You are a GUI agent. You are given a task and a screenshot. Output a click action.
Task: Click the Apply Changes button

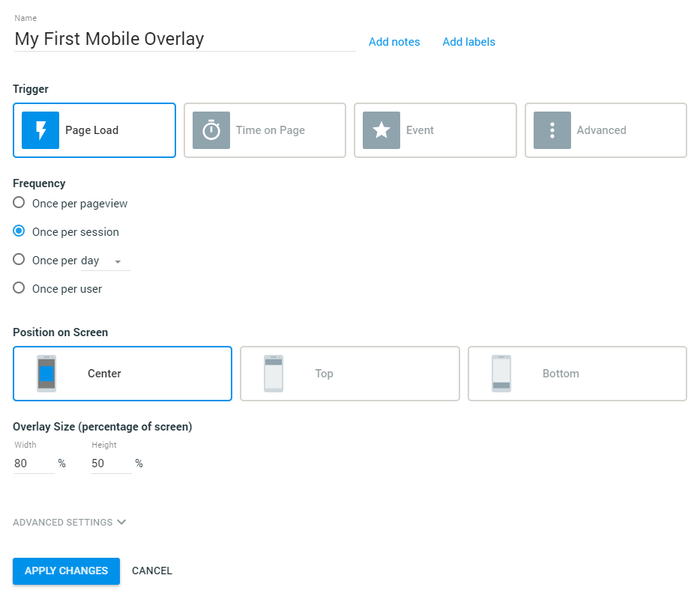[x=66, y=571]
